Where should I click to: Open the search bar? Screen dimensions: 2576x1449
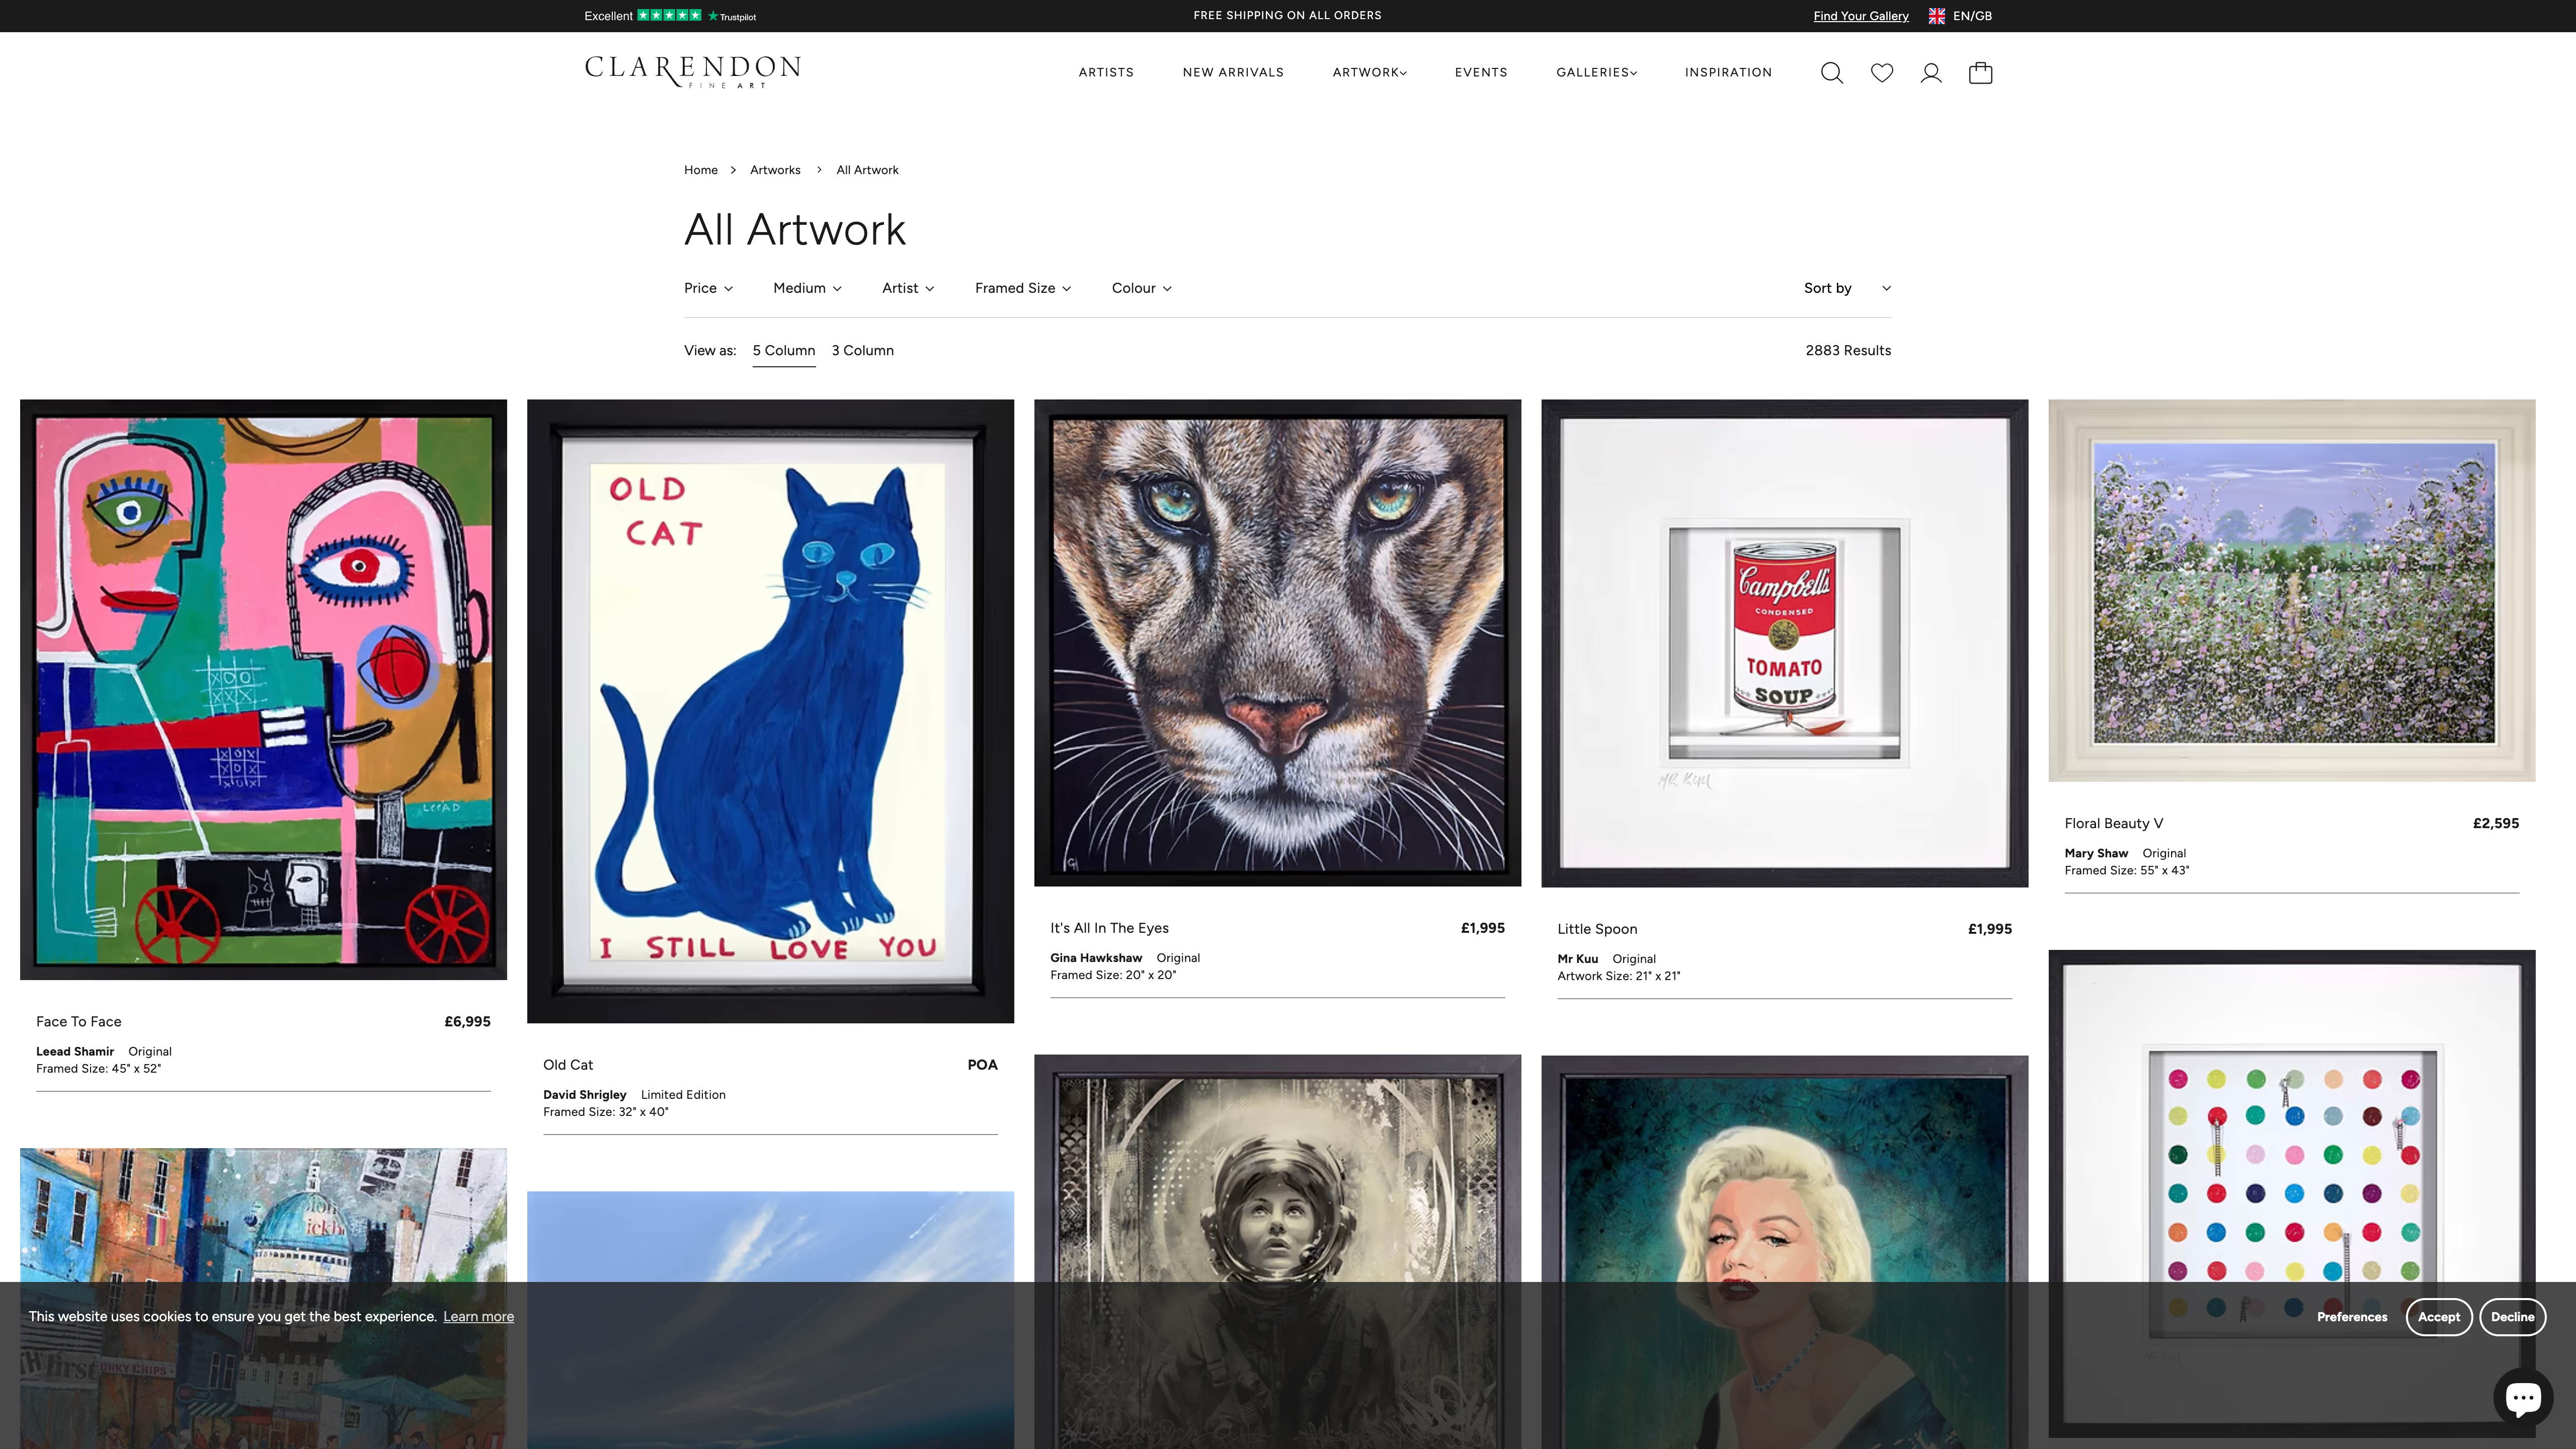1832,72
